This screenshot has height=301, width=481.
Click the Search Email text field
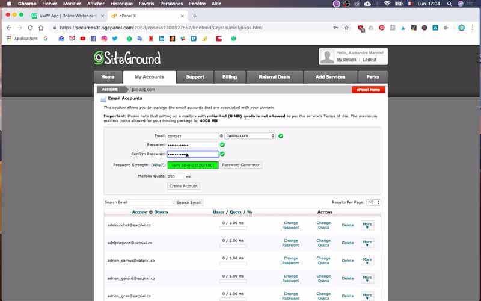138,202
